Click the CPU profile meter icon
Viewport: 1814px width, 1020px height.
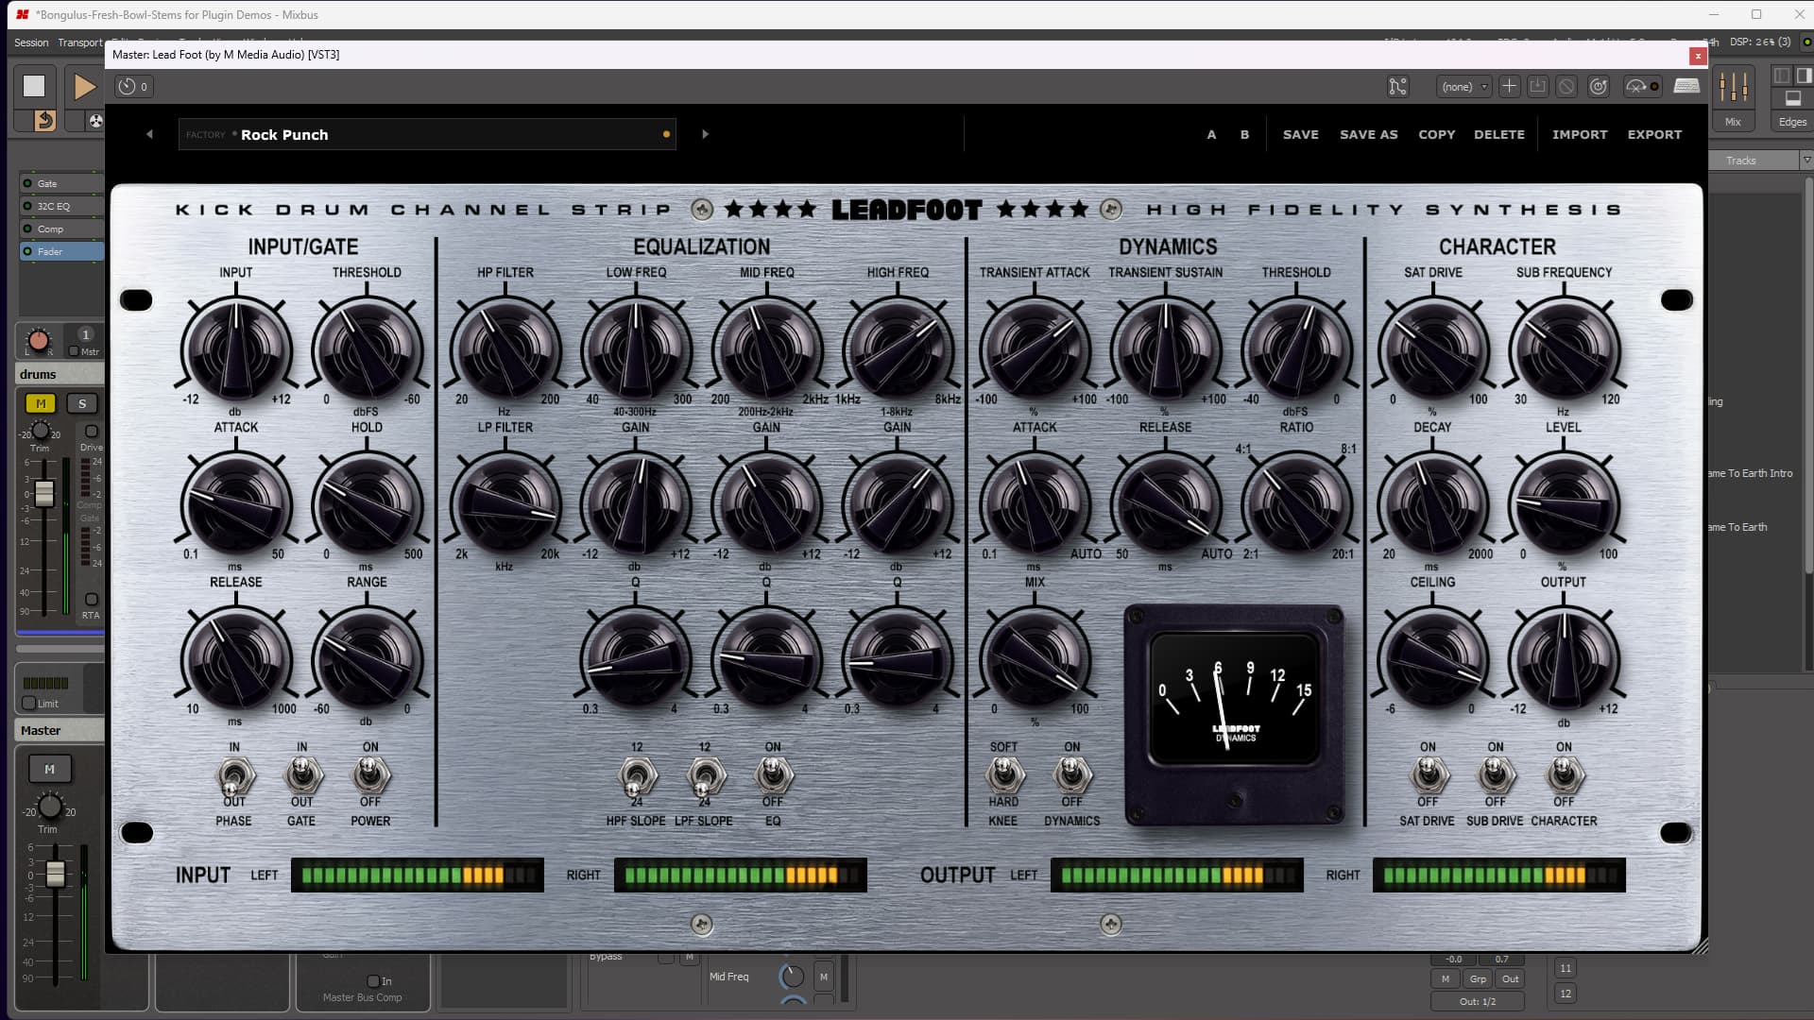tap(1642, 86)
